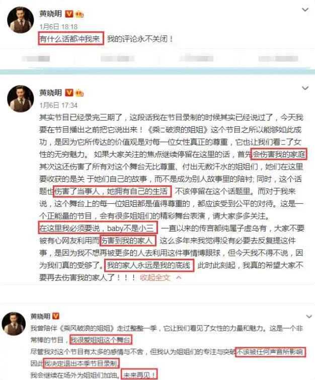315x380 pixels.
Task: Click the crown membership icon in the 17:34 post
Action: [x=79, y=93]
